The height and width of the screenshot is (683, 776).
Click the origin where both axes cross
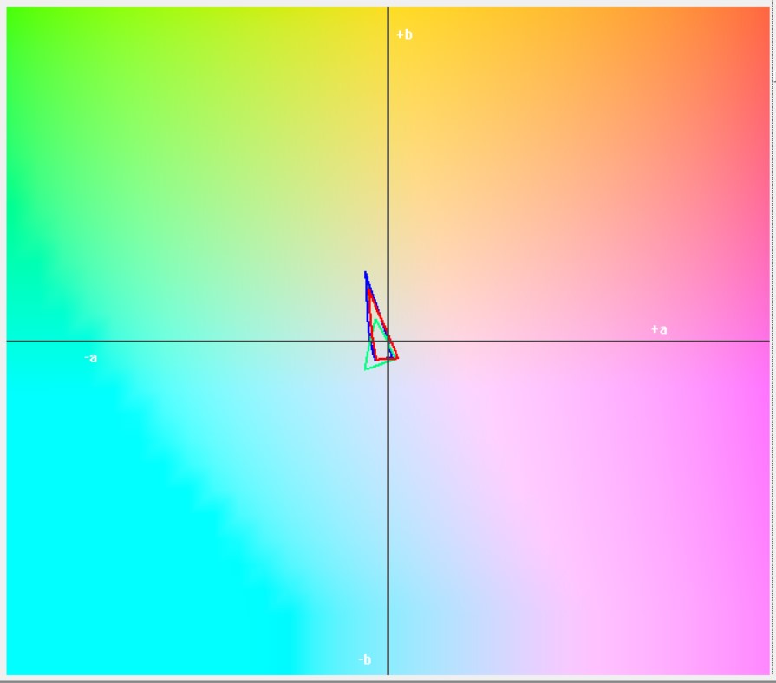point(388,341)
